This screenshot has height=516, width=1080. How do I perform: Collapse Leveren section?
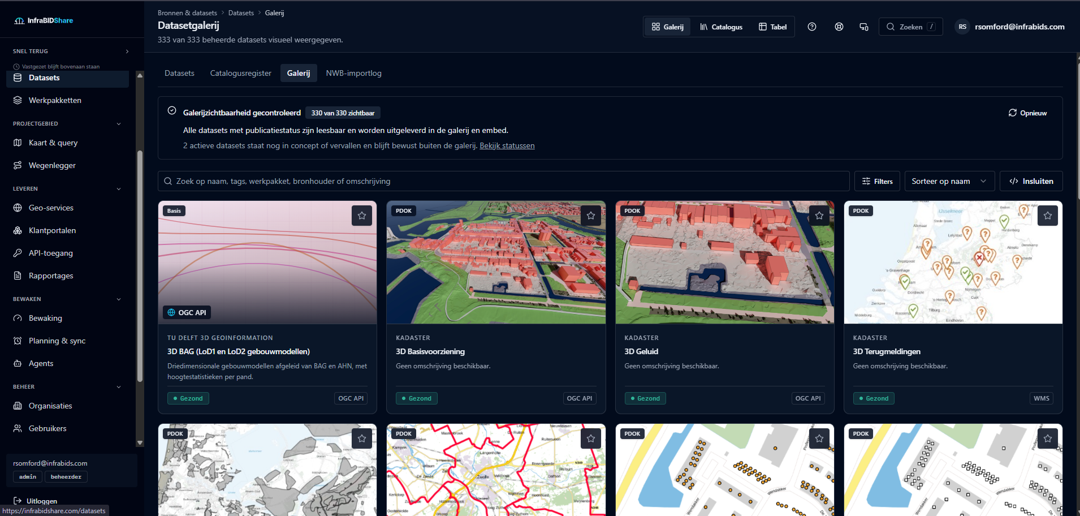[x=119, y=189]
